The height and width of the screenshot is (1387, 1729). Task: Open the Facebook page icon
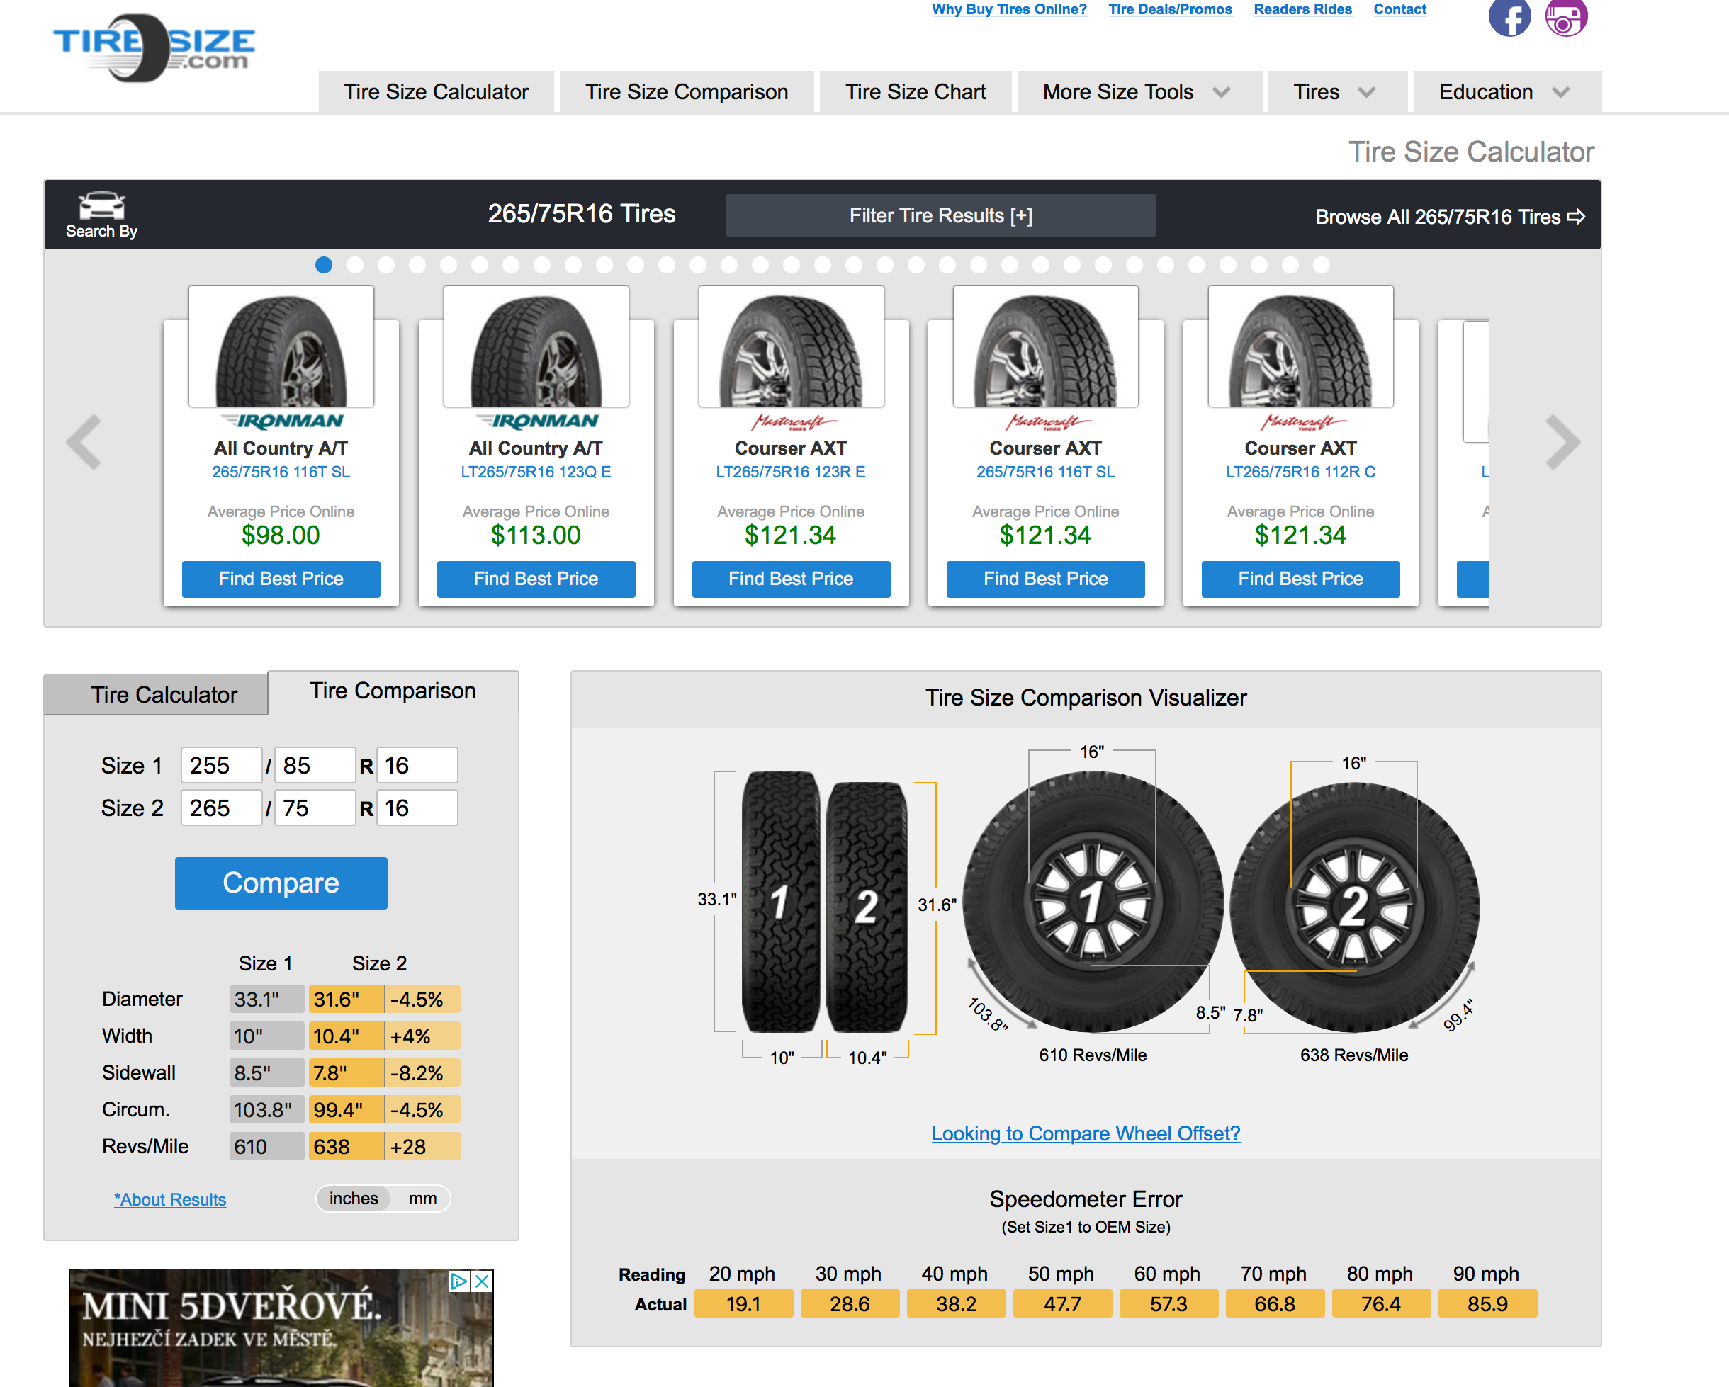coord(1509,18)
